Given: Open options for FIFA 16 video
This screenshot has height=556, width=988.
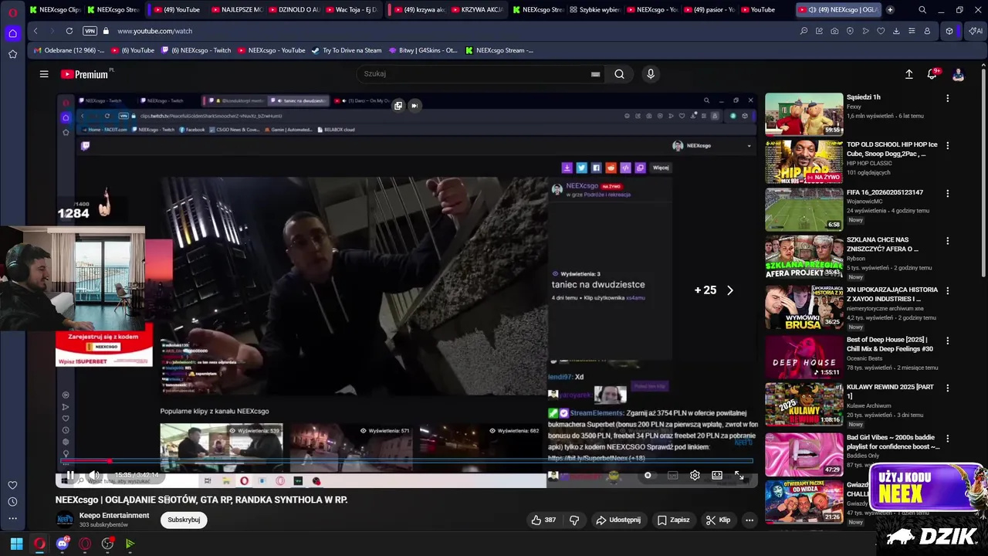Looking at the screenshot, I should click(947, 193).
